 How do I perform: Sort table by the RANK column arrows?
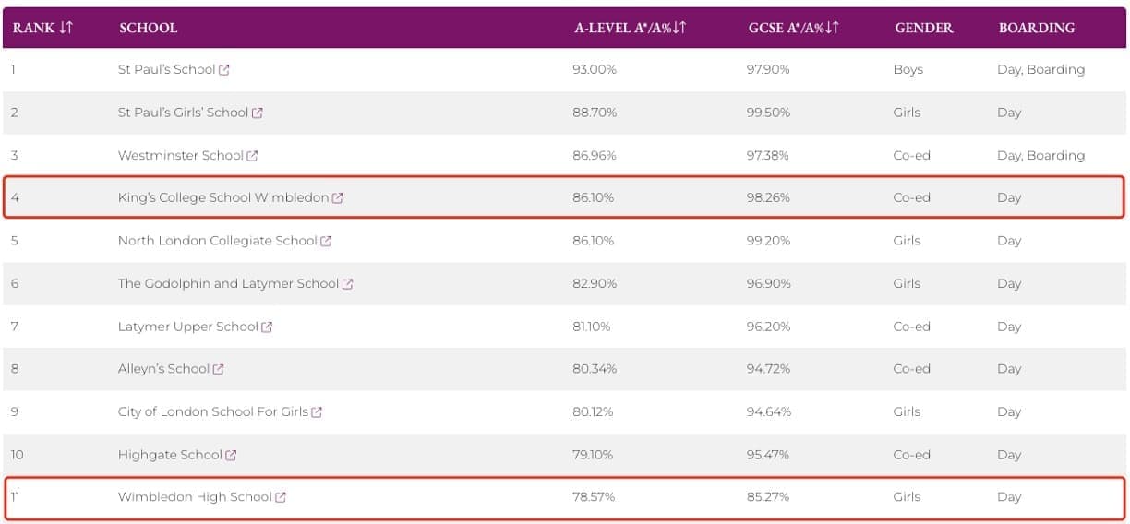pos(66,28)
